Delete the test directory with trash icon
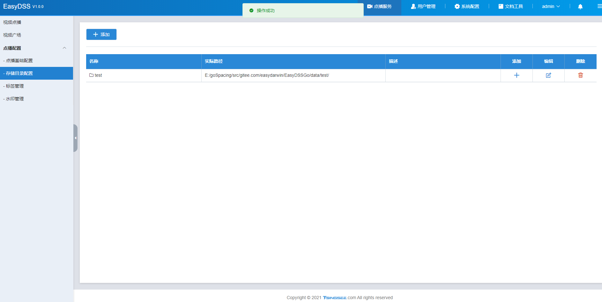 [580, 75]
